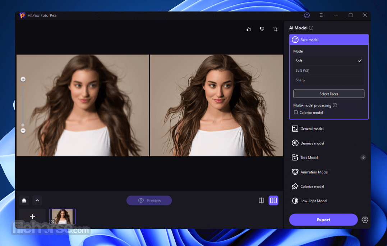Select the General model
This screenshot has height=246, width=387.
328,129
